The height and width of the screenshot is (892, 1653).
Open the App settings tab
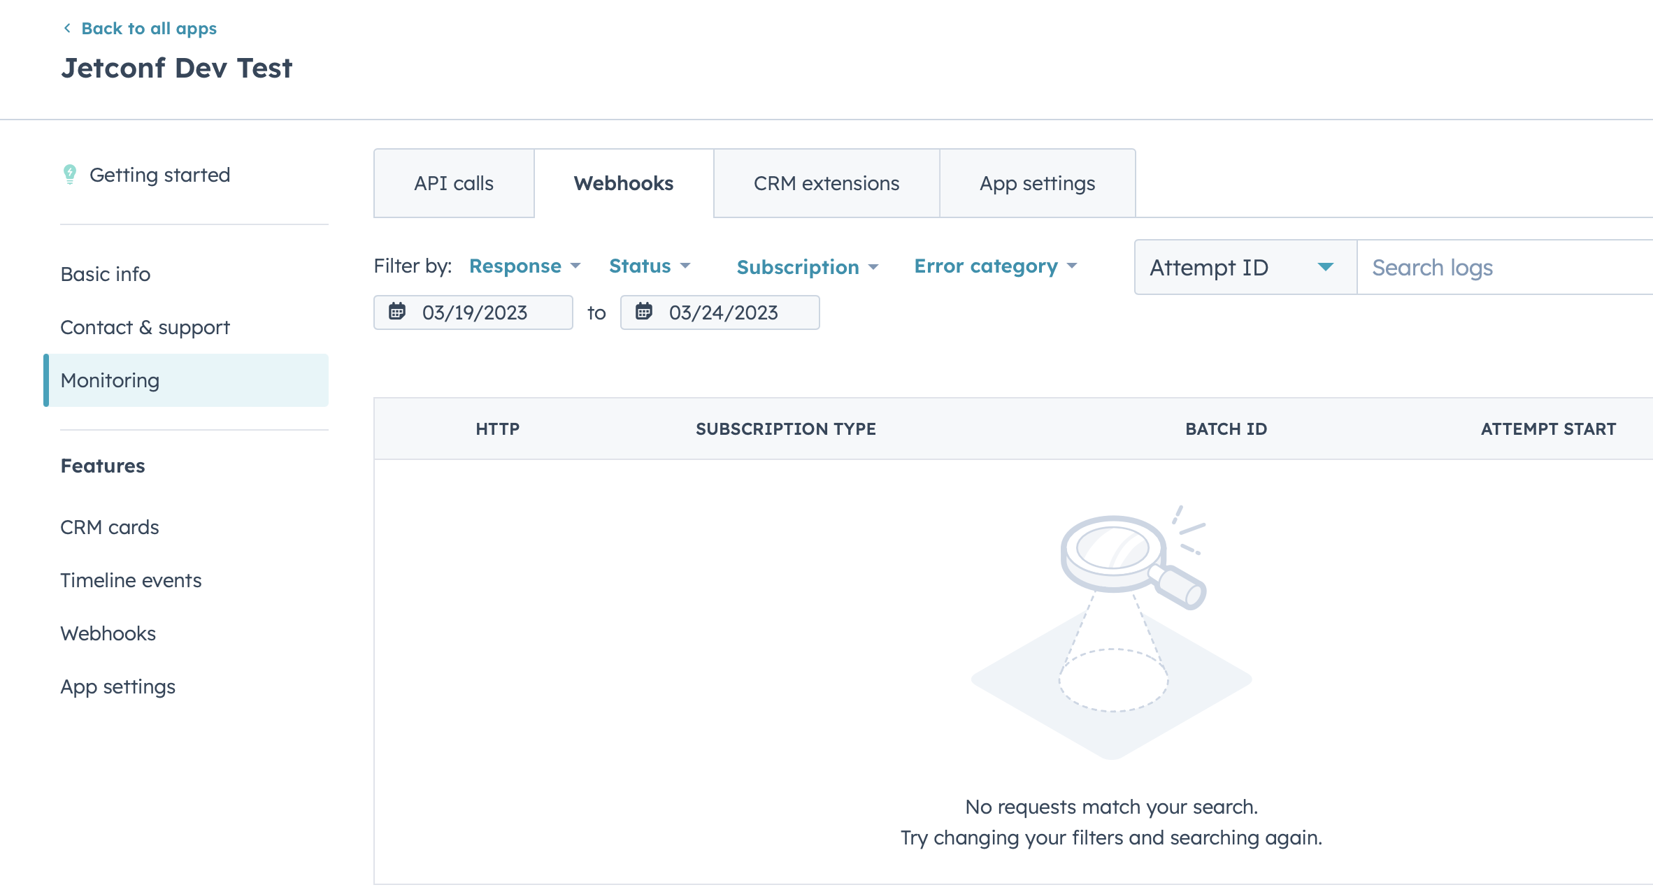coord(1037,183)
